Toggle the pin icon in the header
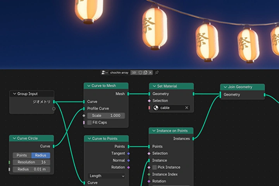The height and width of the screenshot is (186, 279). tap(157, 72)
